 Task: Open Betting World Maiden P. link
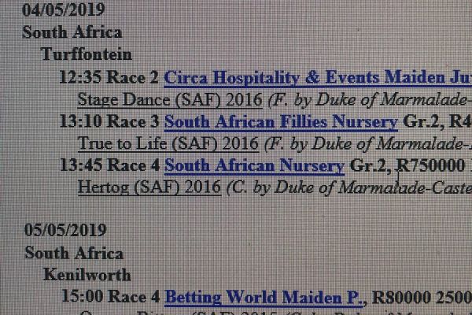264,298
